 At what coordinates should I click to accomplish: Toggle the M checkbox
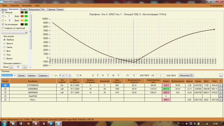coord(78,75)
